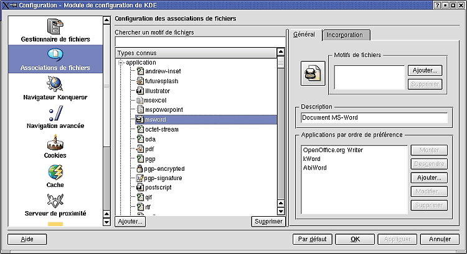Click the Chercher un motif search field
The image size is (467, 254).
(x=200, y=42)
